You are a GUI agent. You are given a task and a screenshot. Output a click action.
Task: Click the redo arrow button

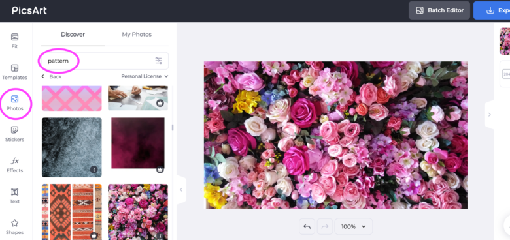point(324,226)
